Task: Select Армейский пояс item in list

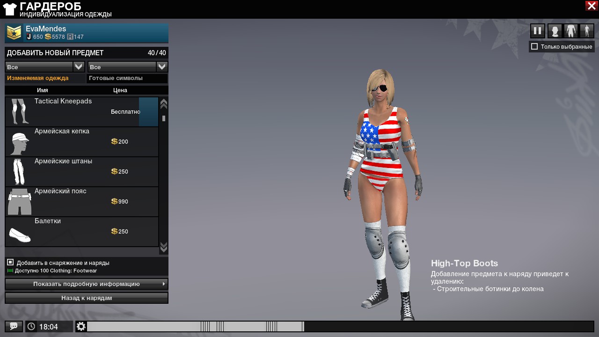Action: point(82,202)
